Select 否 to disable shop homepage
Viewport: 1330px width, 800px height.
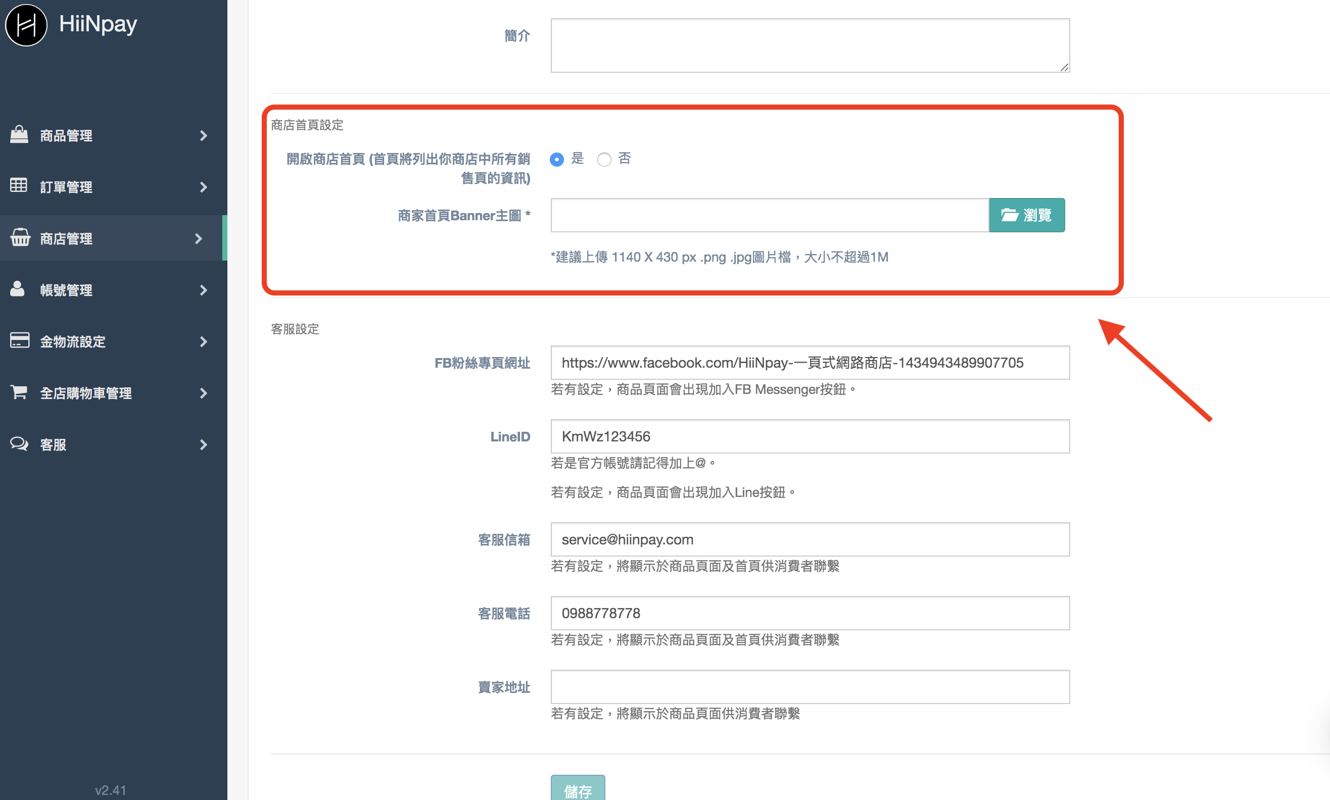point(604,160)
